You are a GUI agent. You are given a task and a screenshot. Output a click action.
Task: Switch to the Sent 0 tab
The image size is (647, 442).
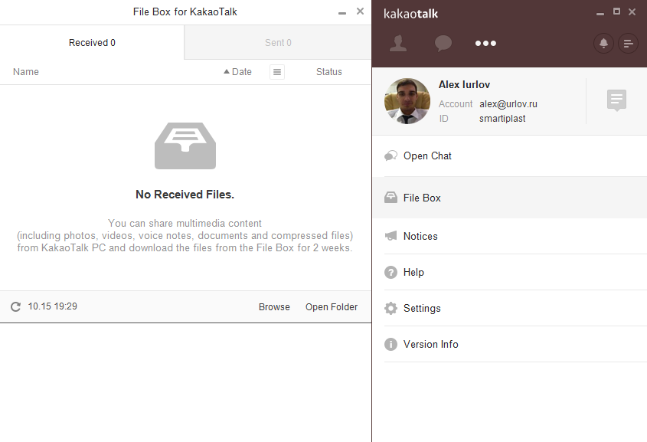point(278,42)
